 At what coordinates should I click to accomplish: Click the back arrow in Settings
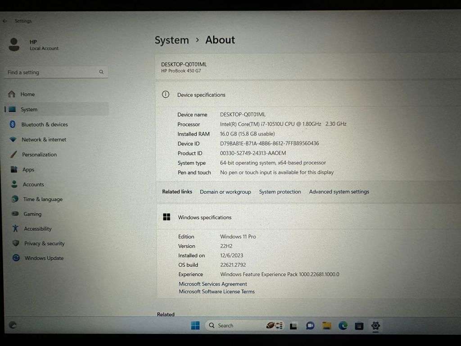tap(5, 20)
